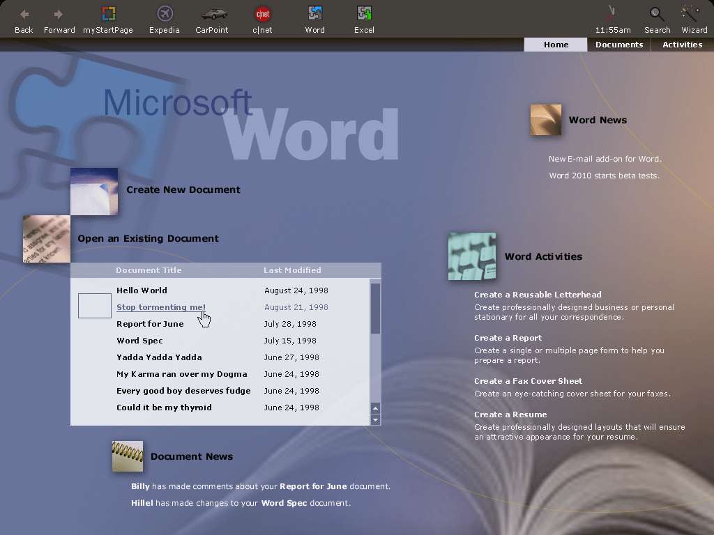714x535 pixels.
Task: Sort by Last Modified column header
Action: click(292, 270)
